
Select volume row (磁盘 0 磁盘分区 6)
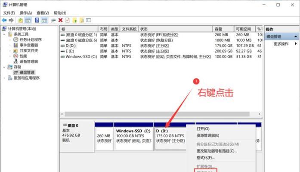[161, 40]
